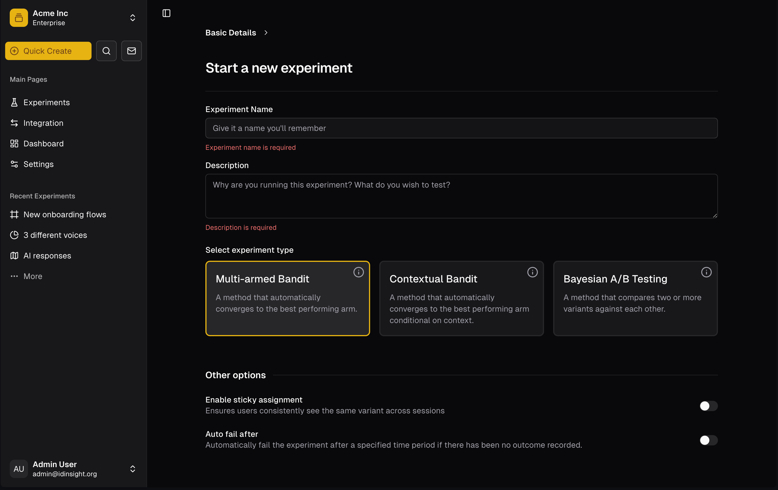This screenshot has height=490, width=778.
Task: Click the 'Recent Experiments' sidebar label
Action: [x=42, y=196]
